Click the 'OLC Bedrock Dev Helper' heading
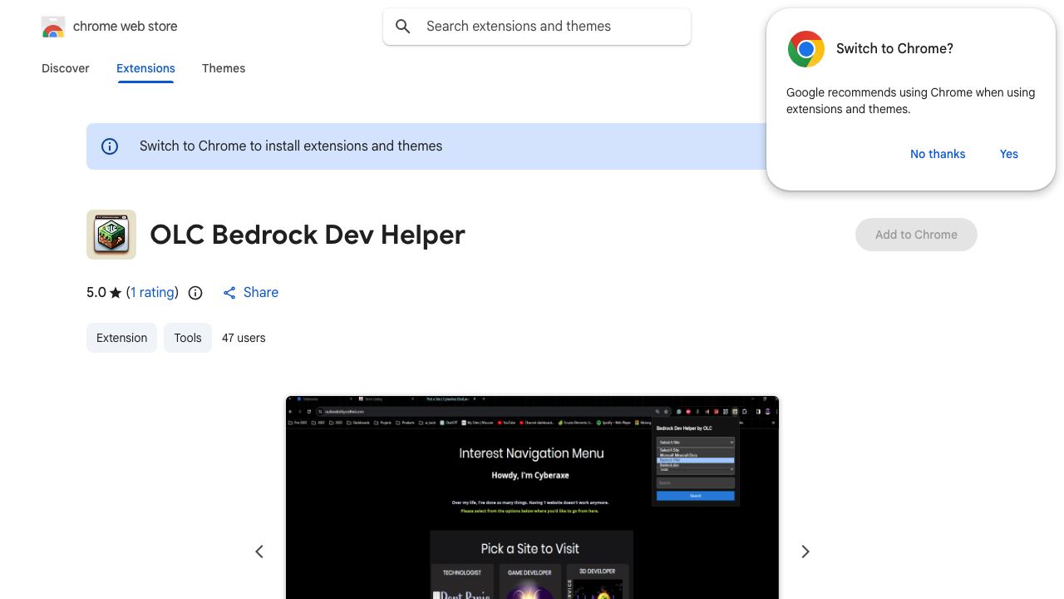Viewport: 1064px width, 599px height. [x=308, y=235]
